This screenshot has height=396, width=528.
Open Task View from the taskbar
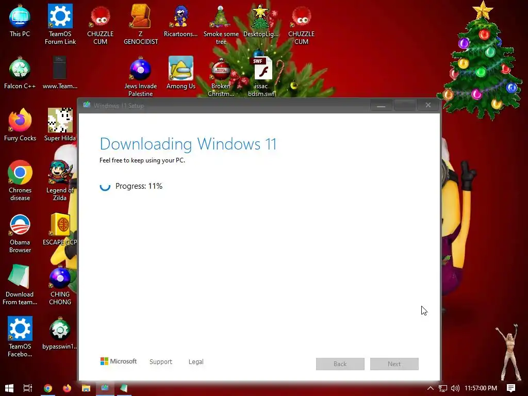pos(28,388)
